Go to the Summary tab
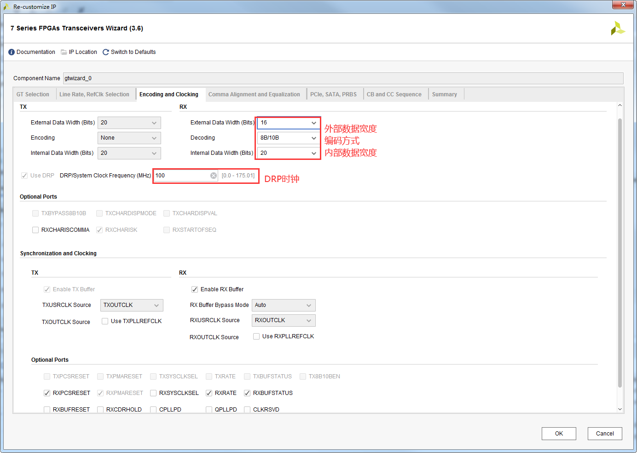Screen dimensions: 637x453 [445, 94]
